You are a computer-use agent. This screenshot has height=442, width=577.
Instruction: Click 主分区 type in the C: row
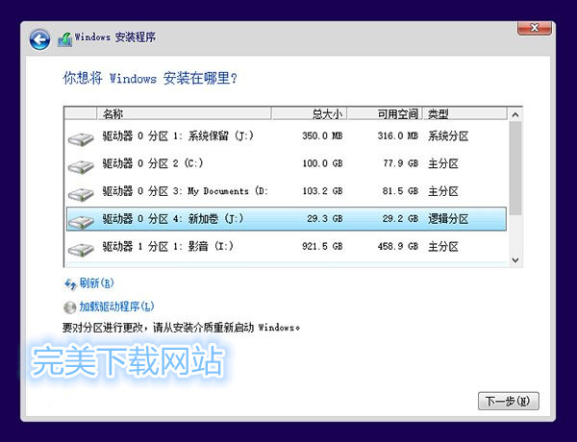pos(443,164)
